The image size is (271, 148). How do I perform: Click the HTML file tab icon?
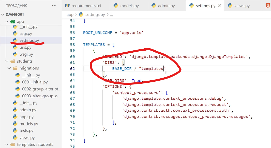268,6
